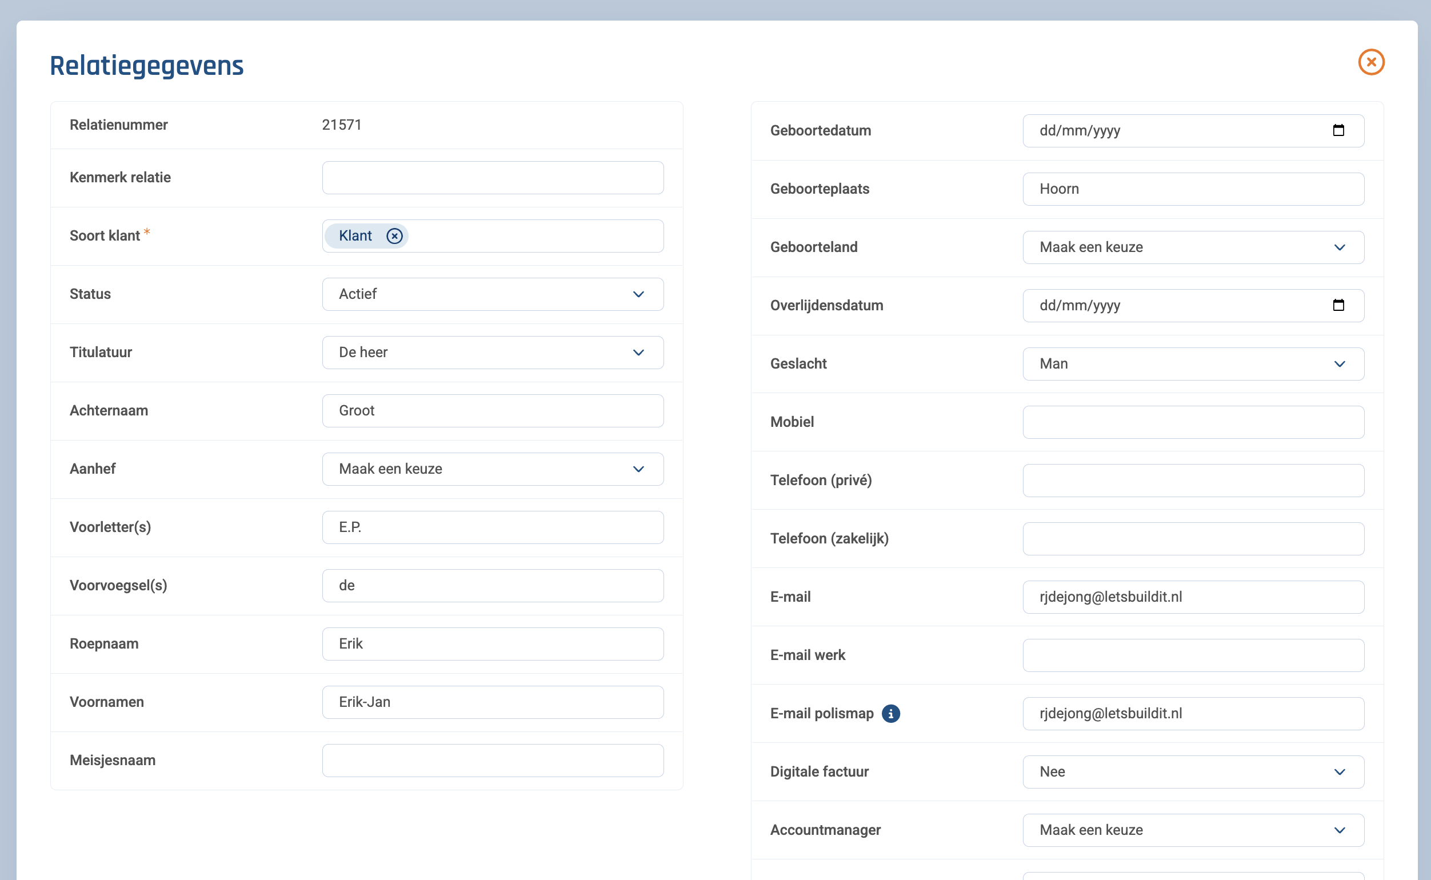
Task: Change the Geslacht dropdown value
Action: point(1192,364)
